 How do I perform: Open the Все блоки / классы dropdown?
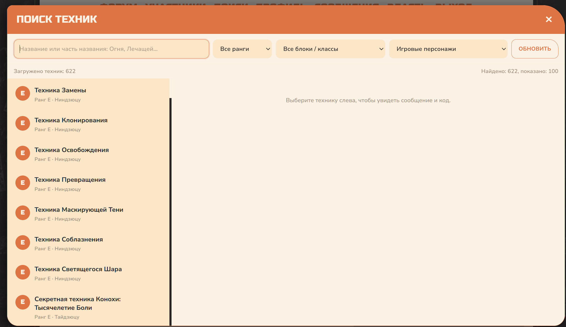[x=330, y=49]
